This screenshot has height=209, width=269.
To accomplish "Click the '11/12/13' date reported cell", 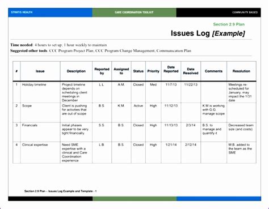I will coord(171,113).
